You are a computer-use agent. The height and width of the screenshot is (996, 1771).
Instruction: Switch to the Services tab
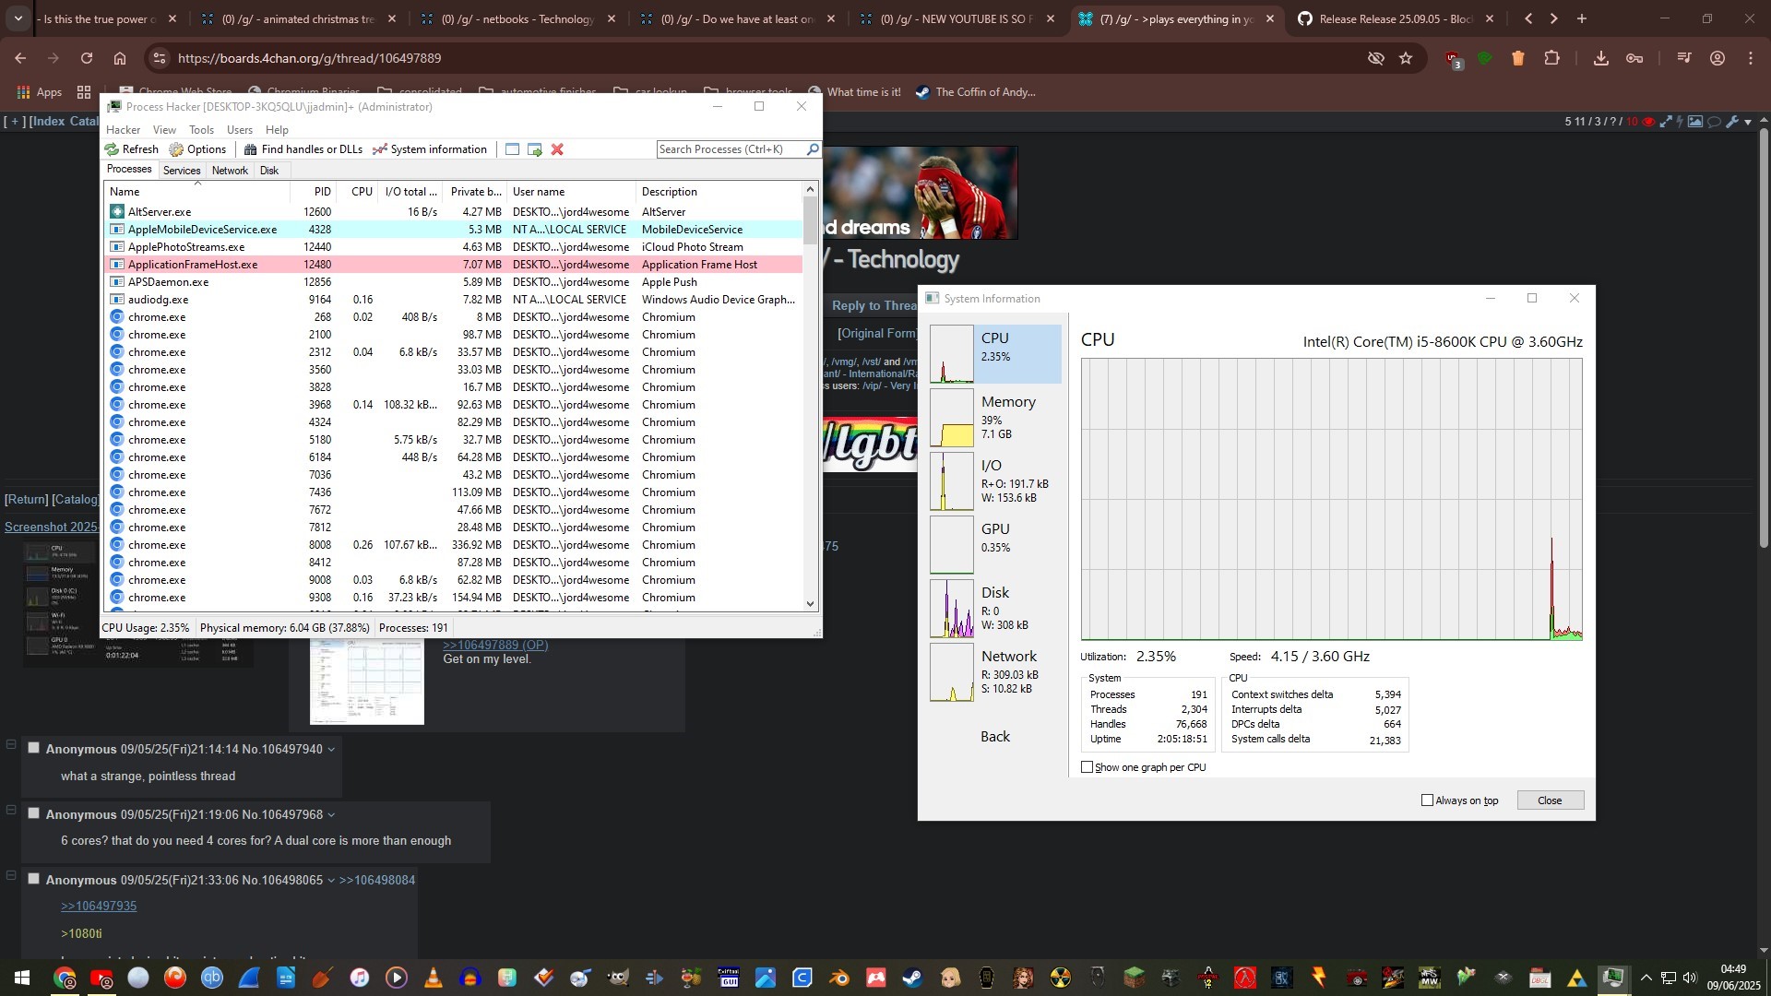pyautogui.click(x=182, y=171)
